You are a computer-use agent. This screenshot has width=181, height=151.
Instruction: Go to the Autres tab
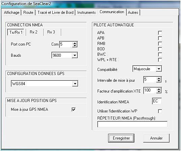point(133,12)
